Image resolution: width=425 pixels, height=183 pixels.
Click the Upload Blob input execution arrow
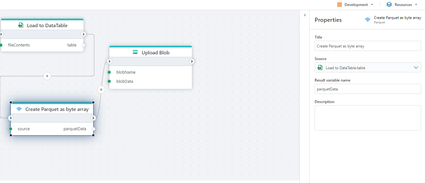coord(109,61)
